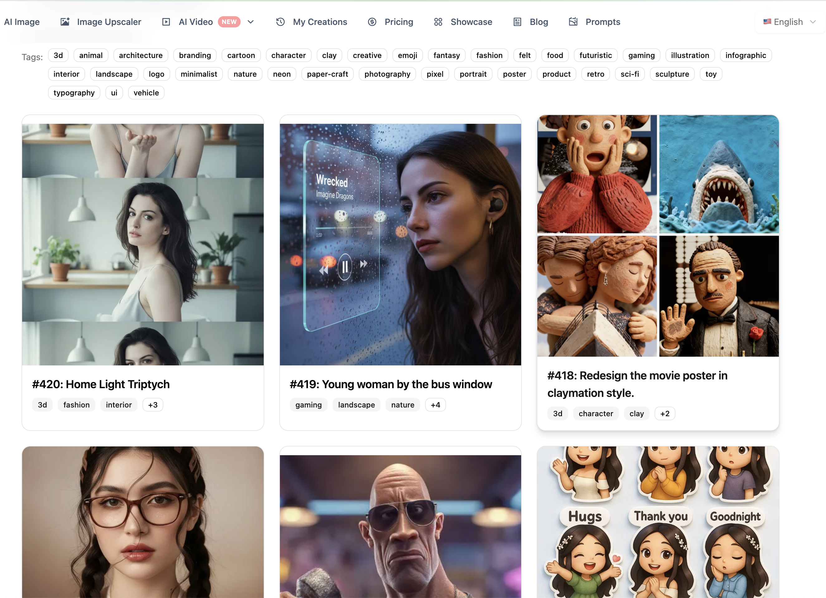
Task: Click the Showcase grid icon
Action: [x=438, y=22]
